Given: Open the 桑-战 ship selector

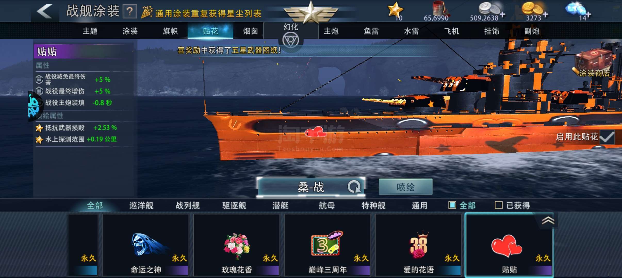Looking at the screenshot, I should 311,187.
